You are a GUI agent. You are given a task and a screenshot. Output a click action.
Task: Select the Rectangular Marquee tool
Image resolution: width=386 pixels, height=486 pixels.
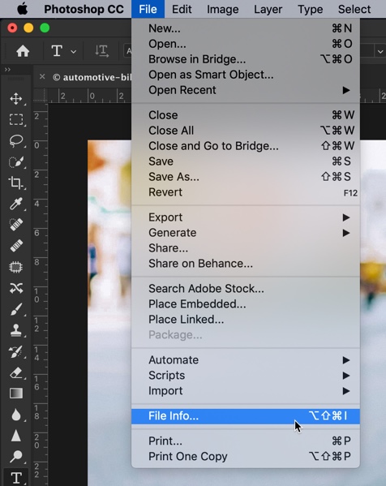click(x=15, y=119)
